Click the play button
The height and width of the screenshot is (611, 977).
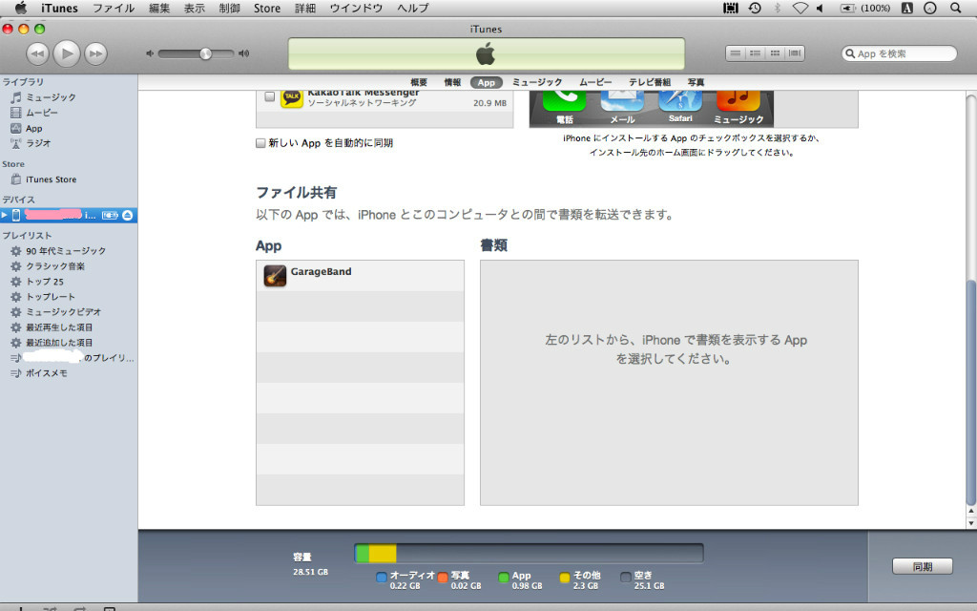coord(67,53)
